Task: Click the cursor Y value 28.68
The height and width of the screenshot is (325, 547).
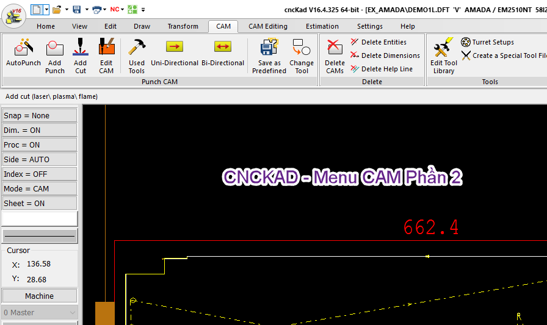Action: click(36, 279)
